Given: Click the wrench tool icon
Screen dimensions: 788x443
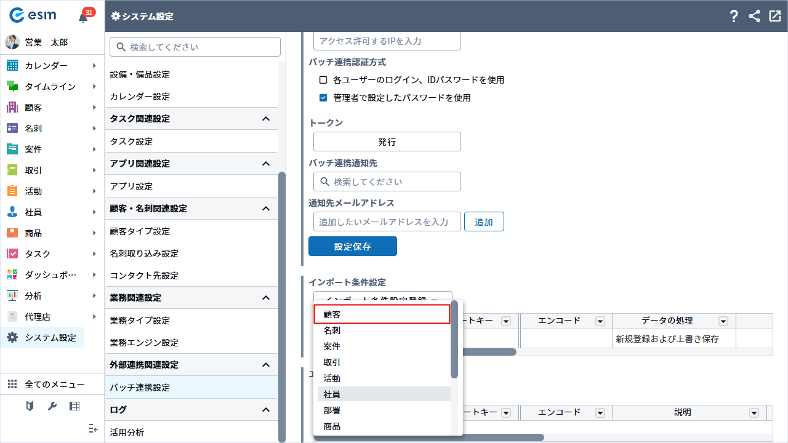Looking at the screenshot, I should pos(52,406).
